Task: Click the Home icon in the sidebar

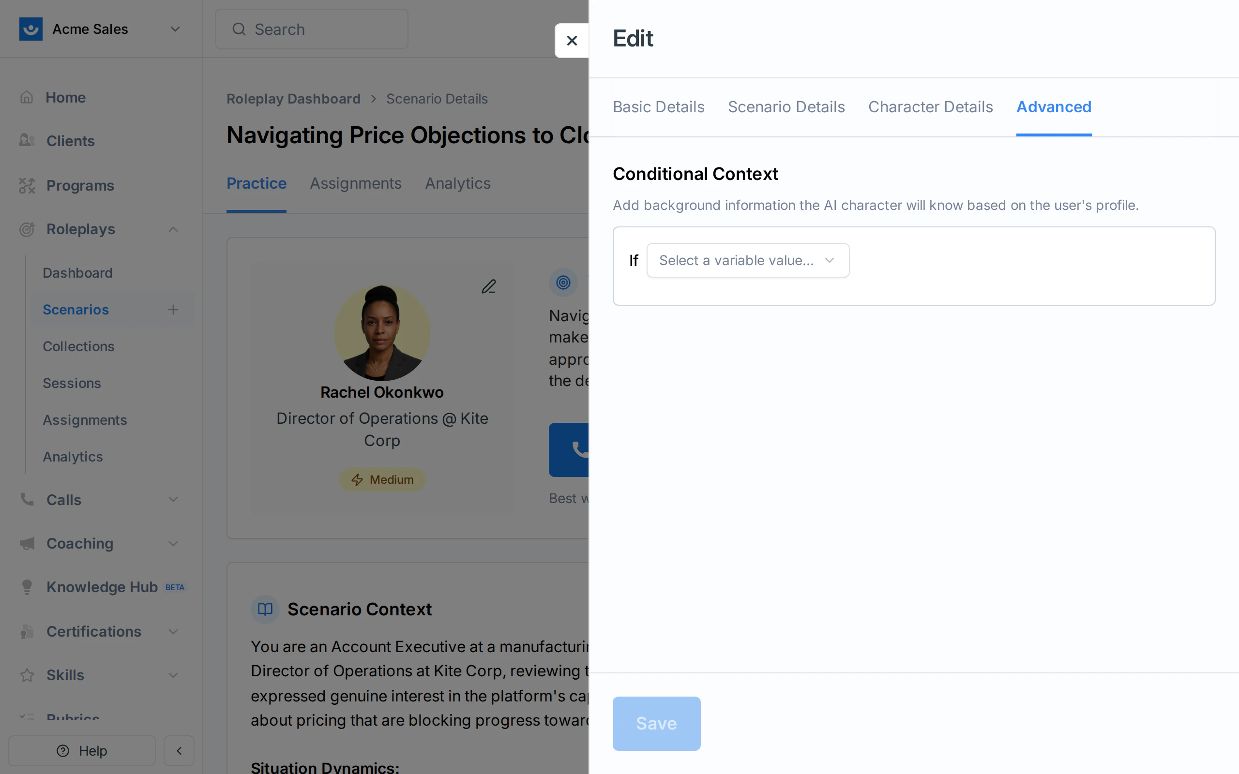Action: click(x=27, y=97)
